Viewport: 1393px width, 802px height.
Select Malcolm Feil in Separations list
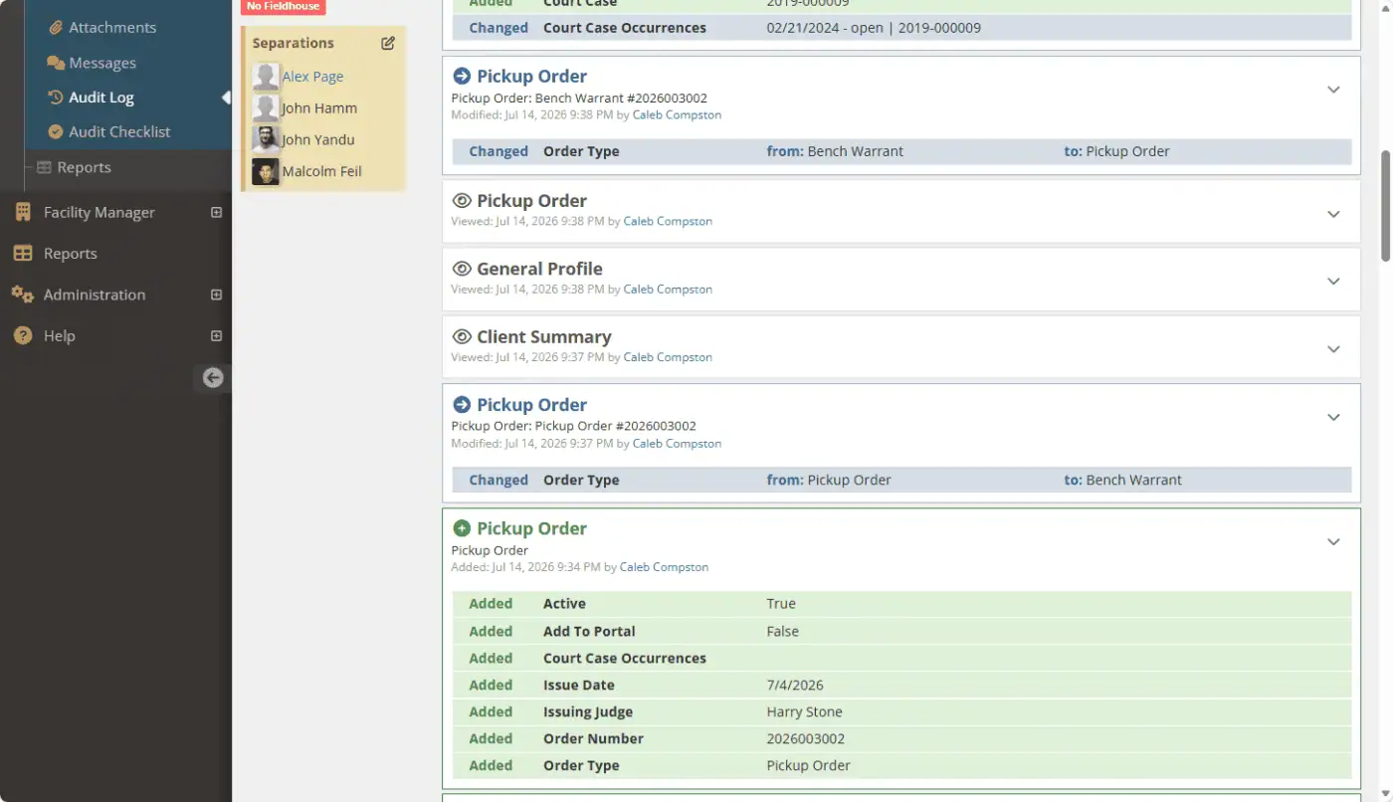(x=322, y=171)
